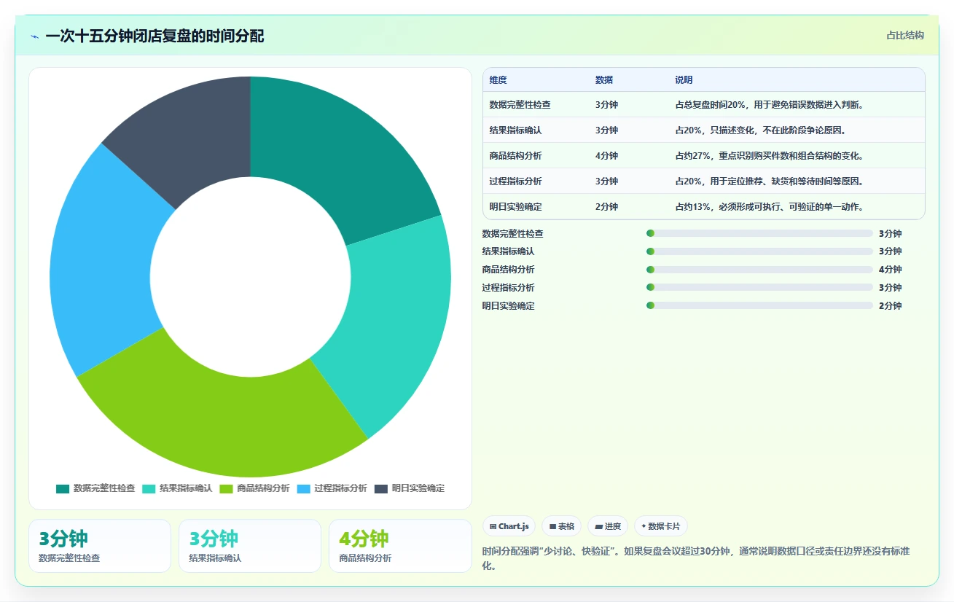Click the Chart.js tag
Viewport: 954px width, 602px height.
click(509, 526)
